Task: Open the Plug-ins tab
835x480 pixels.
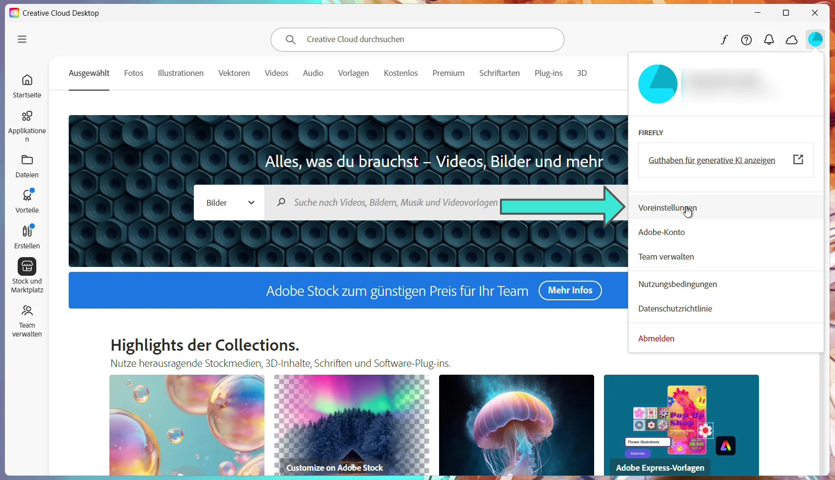Action: coord(548,73)
